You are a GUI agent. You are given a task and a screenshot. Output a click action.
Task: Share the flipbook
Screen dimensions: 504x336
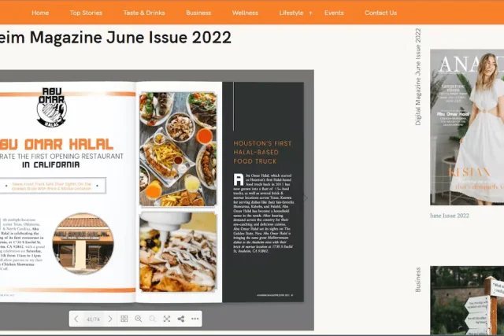pos(181,319)
